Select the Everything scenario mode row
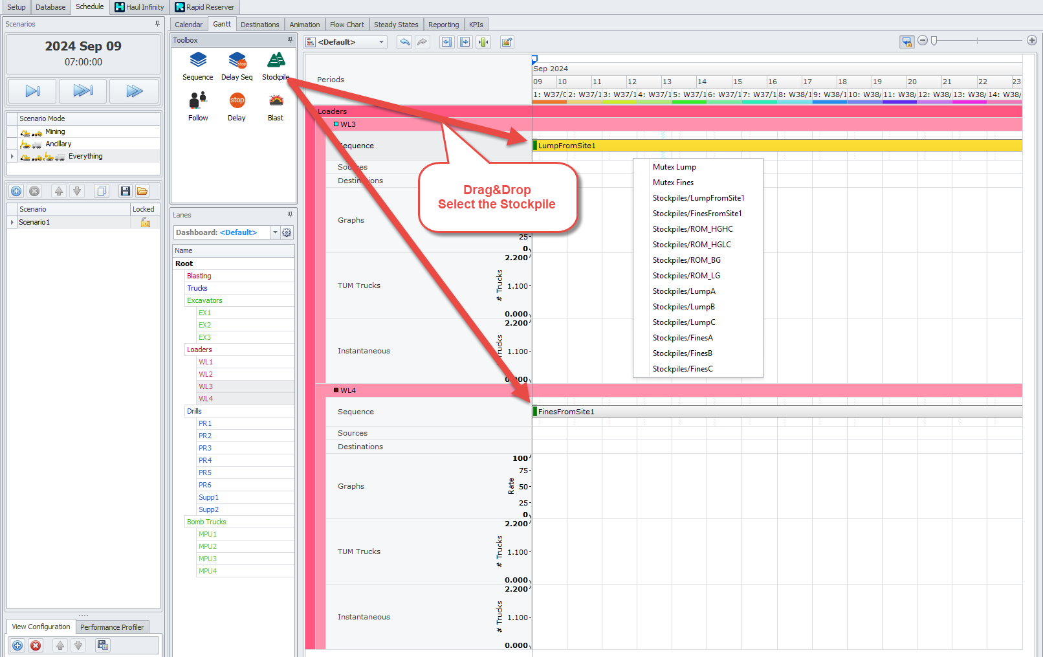Screen dimensions: 1043x657 [x=85, y=157]
